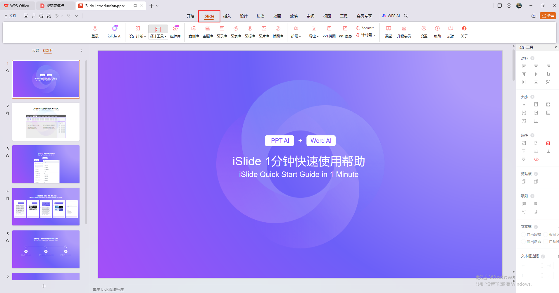Open the 案例库 case library
The image size is (559, 293).
tap(194, 32)
